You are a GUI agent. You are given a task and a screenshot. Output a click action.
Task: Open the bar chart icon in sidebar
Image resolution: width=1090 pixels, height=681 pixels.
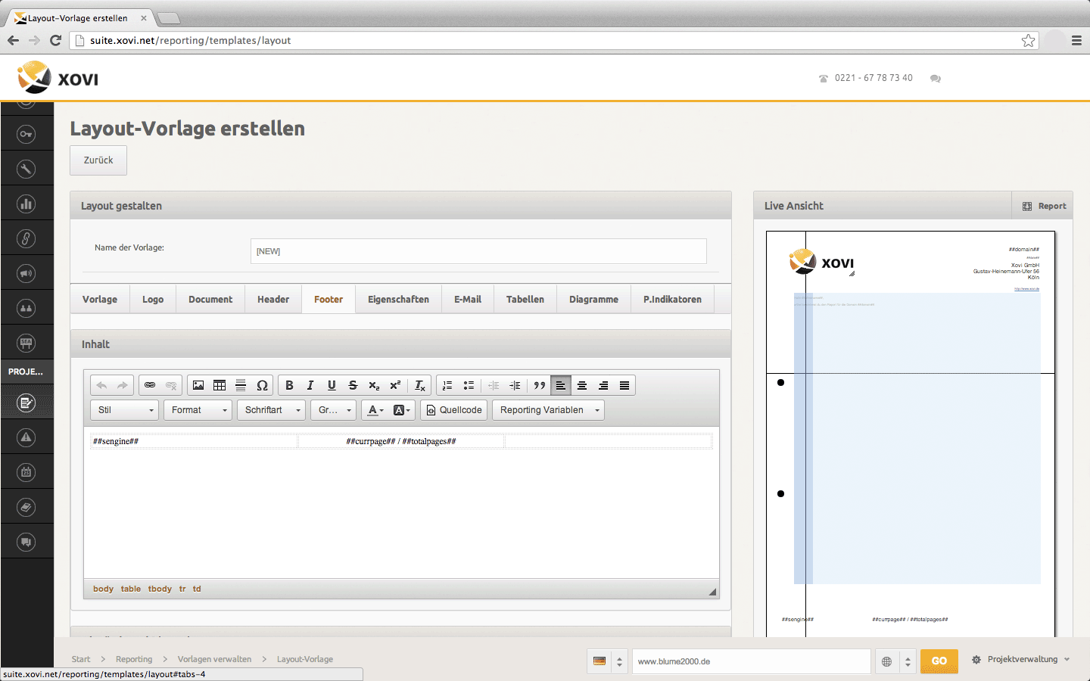(x=26, y=204)
